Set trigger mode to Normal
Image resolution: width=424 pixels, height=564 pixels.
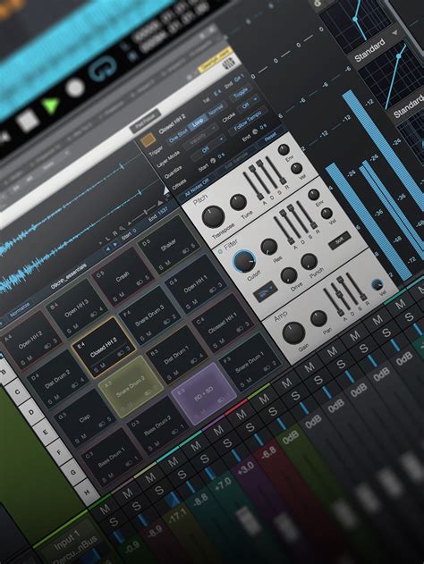[x=216, y=109]
